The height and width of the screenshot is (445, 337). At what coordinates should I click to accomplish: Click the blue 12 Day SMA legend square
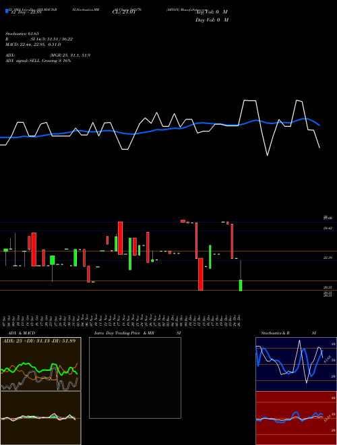coord(7,11)
